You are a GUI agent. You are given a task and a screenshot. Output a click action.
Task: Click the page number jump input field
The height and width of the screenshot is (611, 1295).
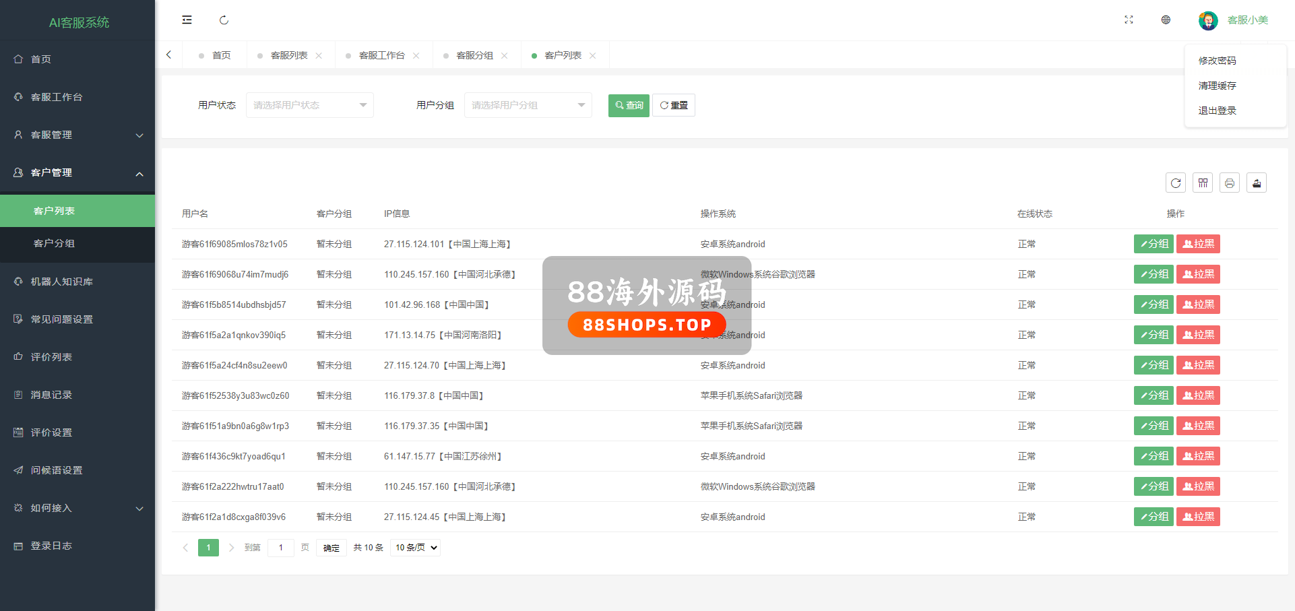tap(281, 548)
